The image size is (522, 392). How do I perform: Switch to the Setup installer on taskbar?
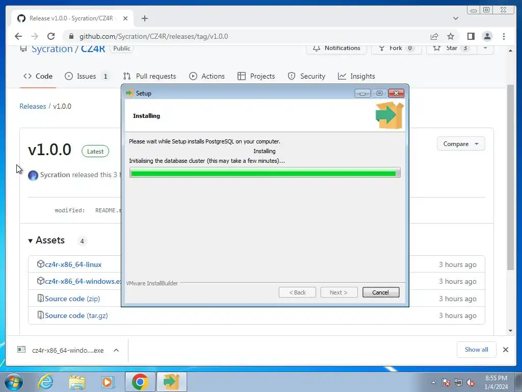point(172,382)
